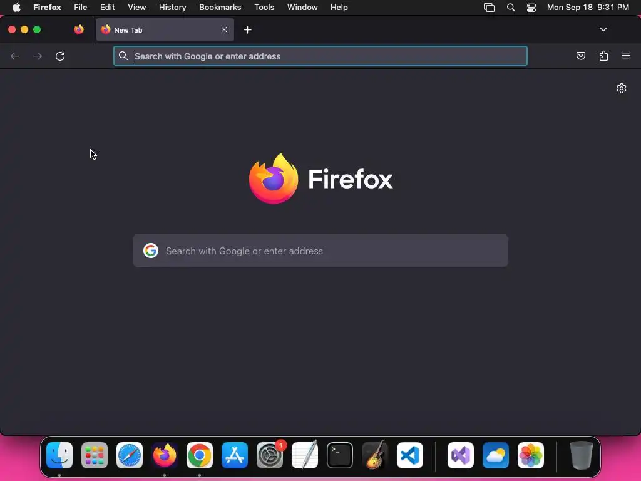The width and height of the screenshot is (641, 481).
Task: Minimize the Firefox window with yellow button
Action: [24, 29]
